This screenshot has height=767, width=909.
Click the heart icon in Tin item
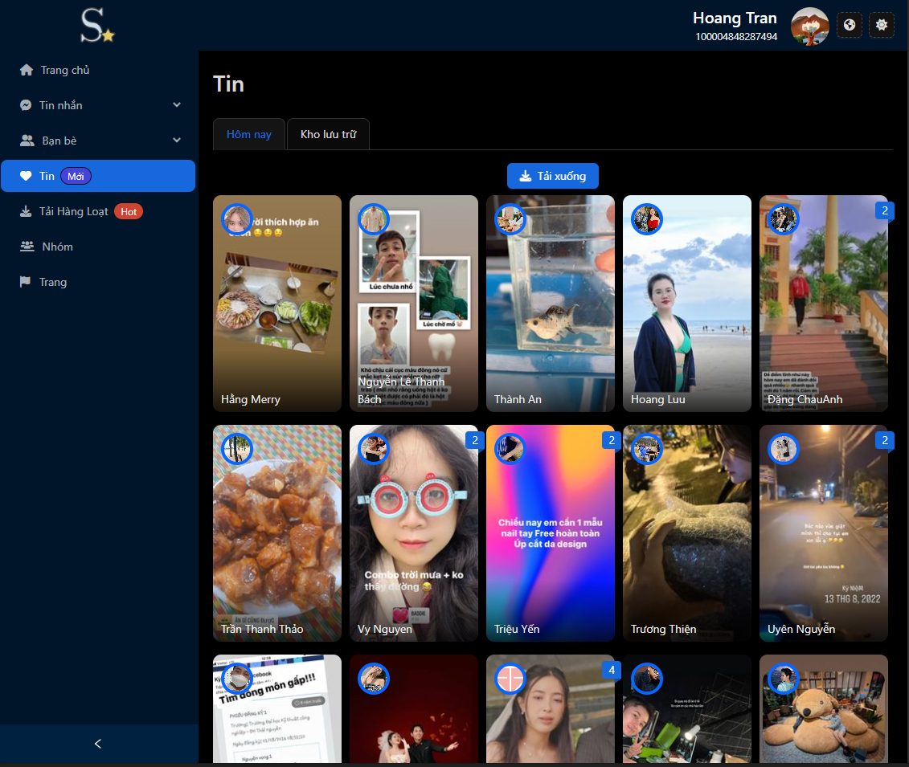(26, 176)
